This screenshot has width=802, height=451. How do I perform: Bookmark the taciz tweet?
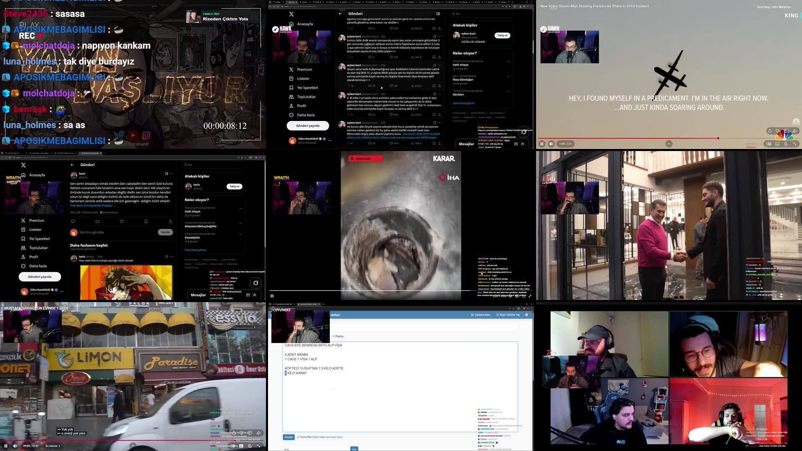pos(146,221)
